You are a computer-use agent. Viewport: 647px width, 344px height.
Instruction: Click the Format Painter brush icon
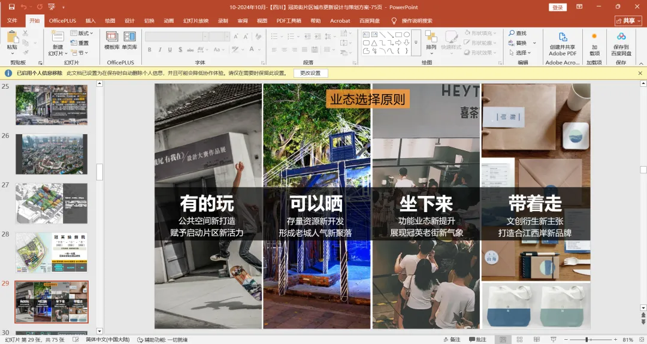(x=25, y=53)
